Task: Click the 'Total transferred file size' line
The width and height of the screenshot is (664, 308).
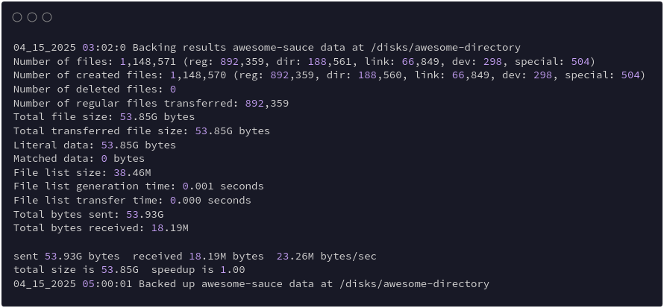Action: [x=142, y=131]
